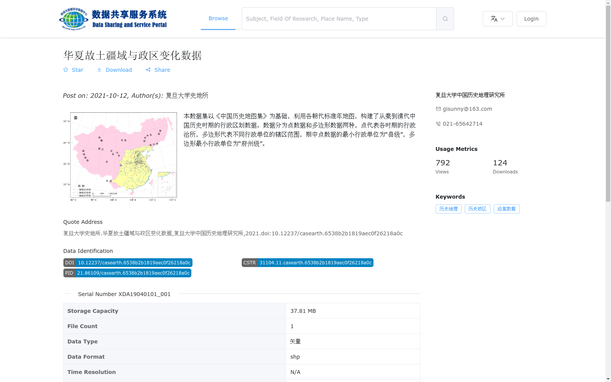Click the dataset title 华夏故土疆域与政区变化数据
The image size is (611, 382).
133,56
